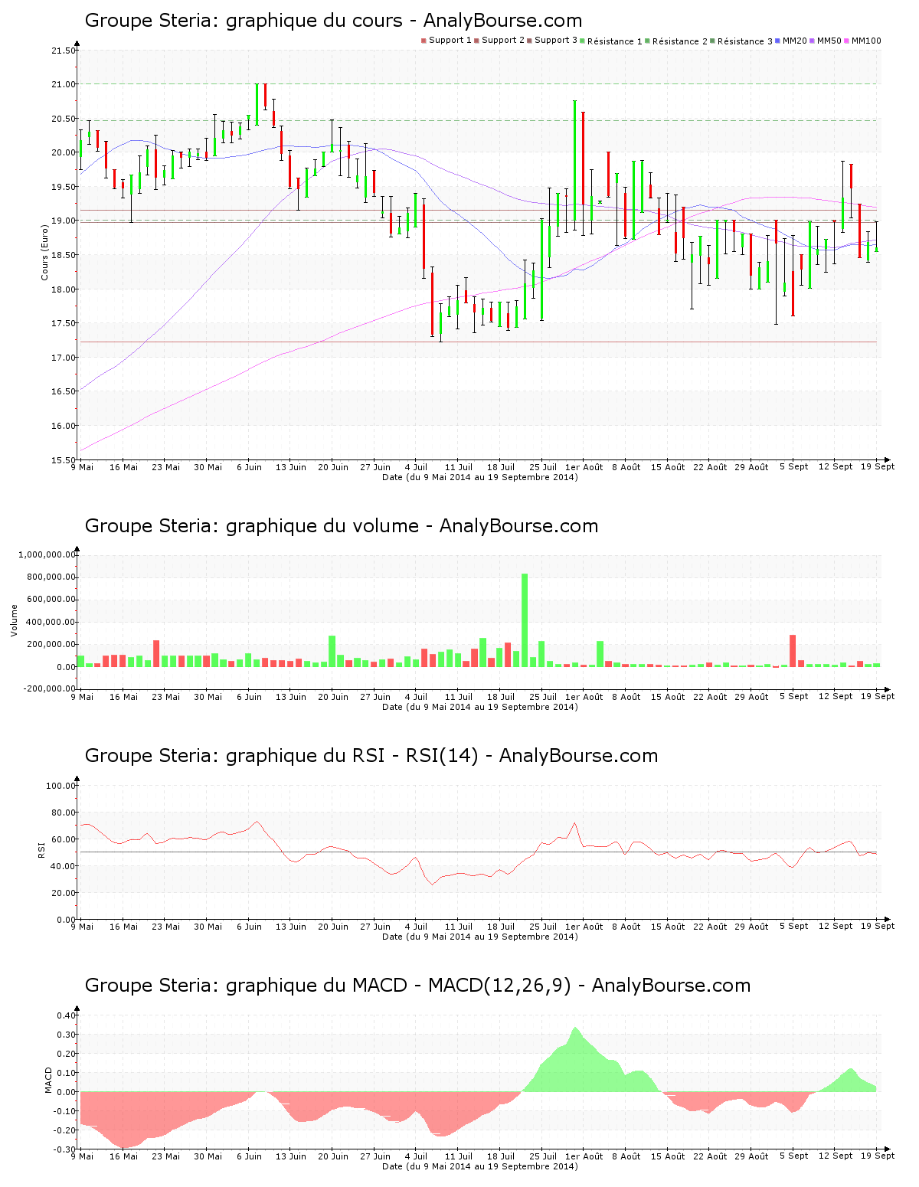
Task: Click the vertical 'Volume' axis label
Action: pyautogui.click(x=14, y=620)
